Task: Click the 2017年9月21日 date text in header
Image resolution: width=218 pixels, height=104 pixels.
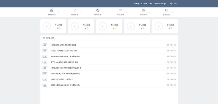Action: point(146,4)
